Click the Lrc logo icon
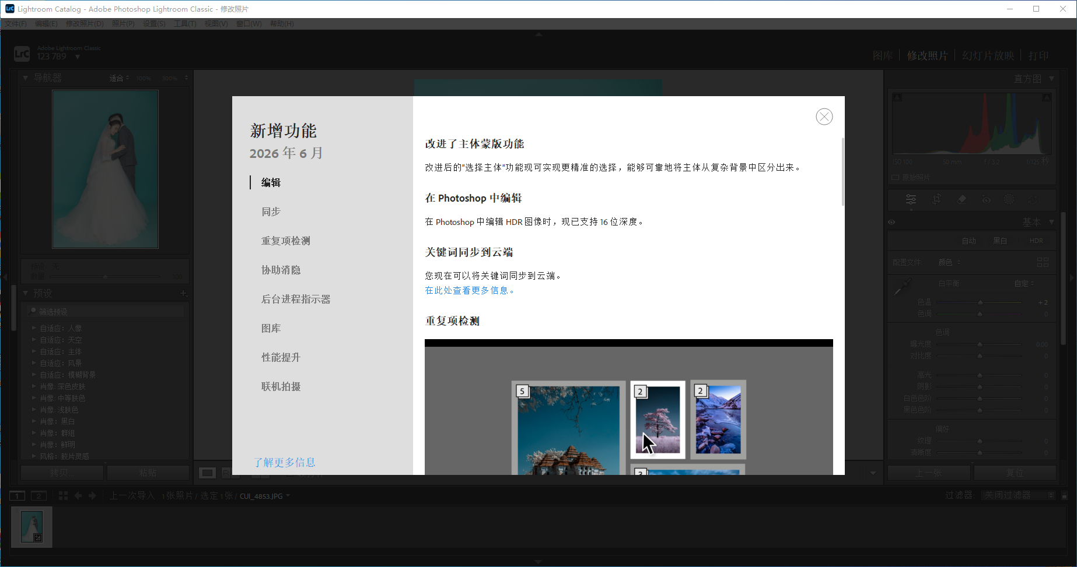This screenshot has width=1077, height=567. point(22,54)
